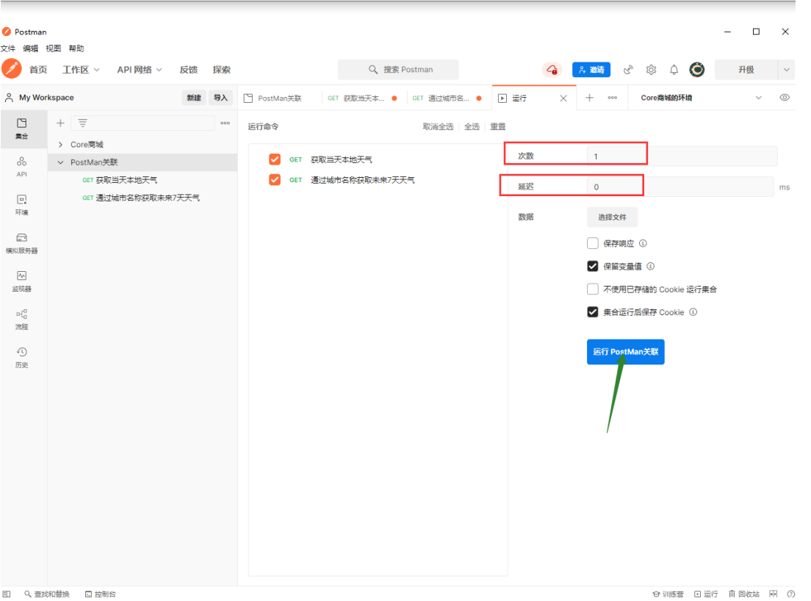This screenshot has width=811, height=601.
Task: Open the help question mark icon in status bar
Action: click(x=791, y=594)
